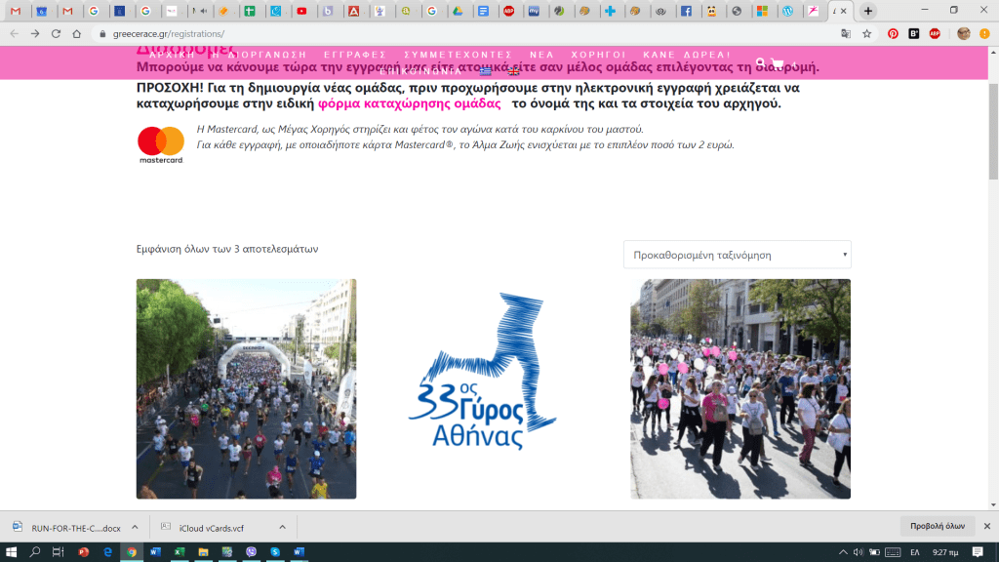Open options arrow for iCloud vCards.vcf download
999x562 pixels.
(282, 527)
